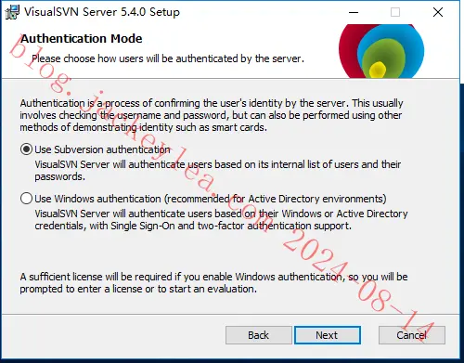
Task: Click the intro paragraph explaining authentication
Action: coord(212,115)
